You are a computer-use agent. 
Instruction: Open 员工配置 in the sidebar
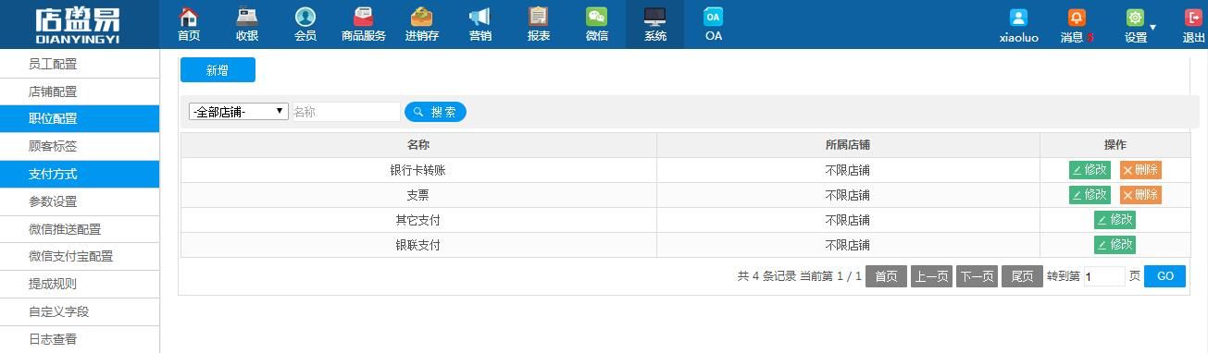(x=80, y=64)
